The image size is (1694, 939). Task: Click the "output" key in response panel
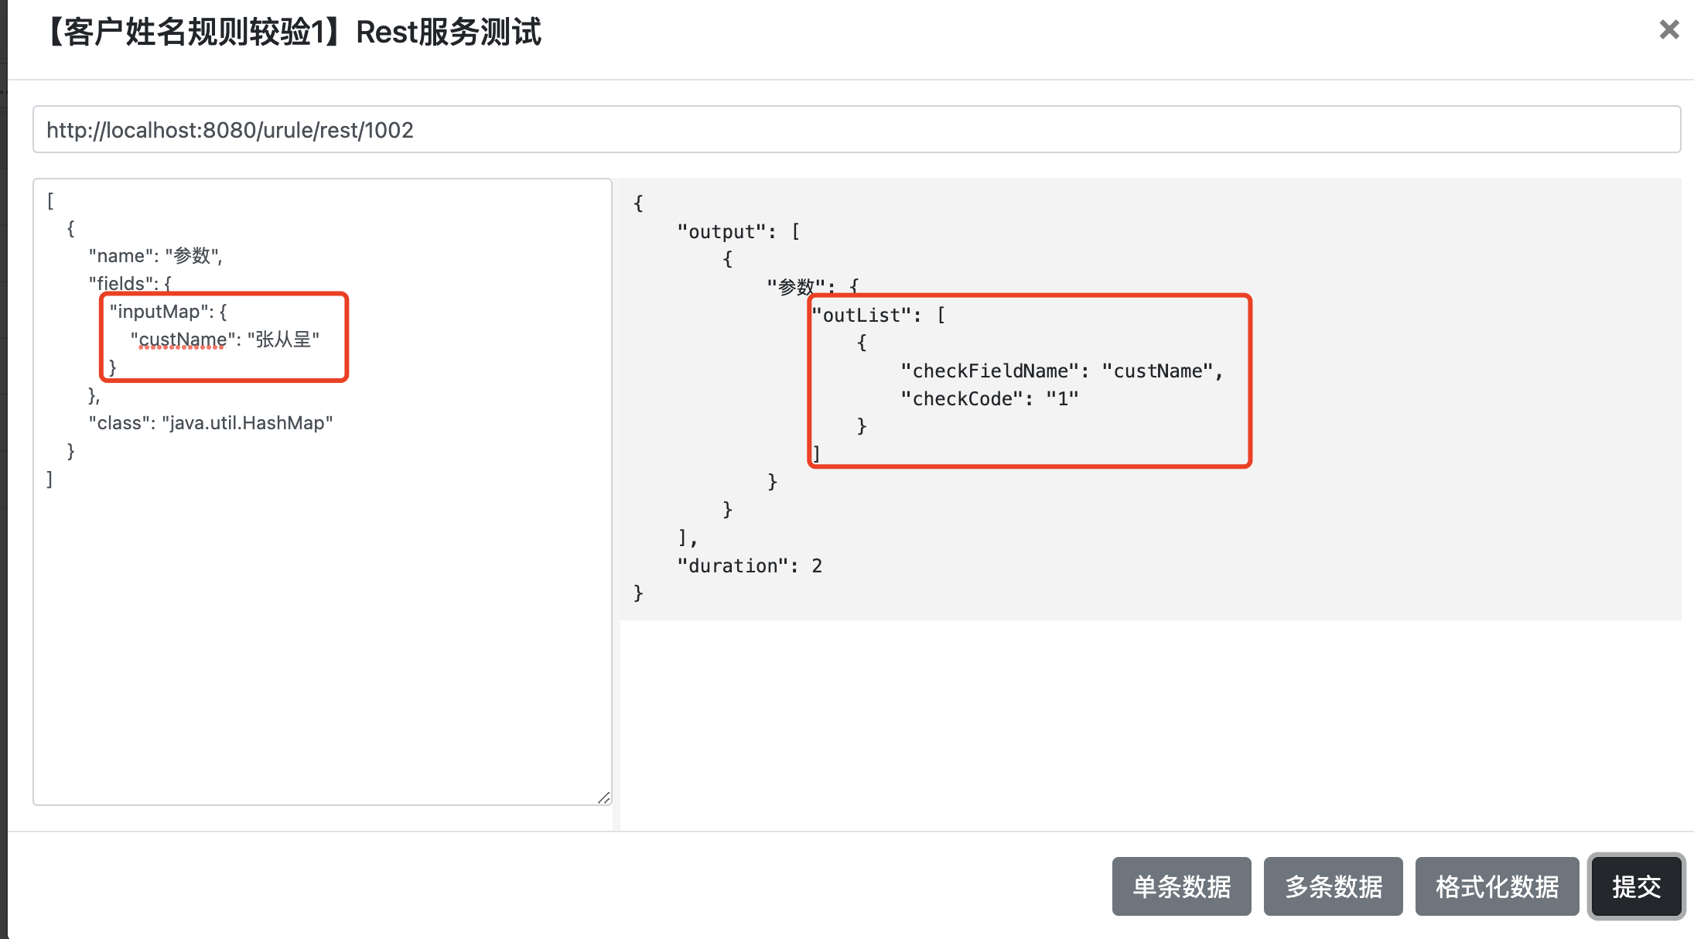coord(721,232)
